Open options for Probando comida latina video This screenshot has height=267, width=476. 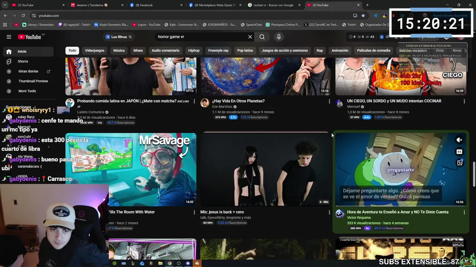tap(194, 101)
